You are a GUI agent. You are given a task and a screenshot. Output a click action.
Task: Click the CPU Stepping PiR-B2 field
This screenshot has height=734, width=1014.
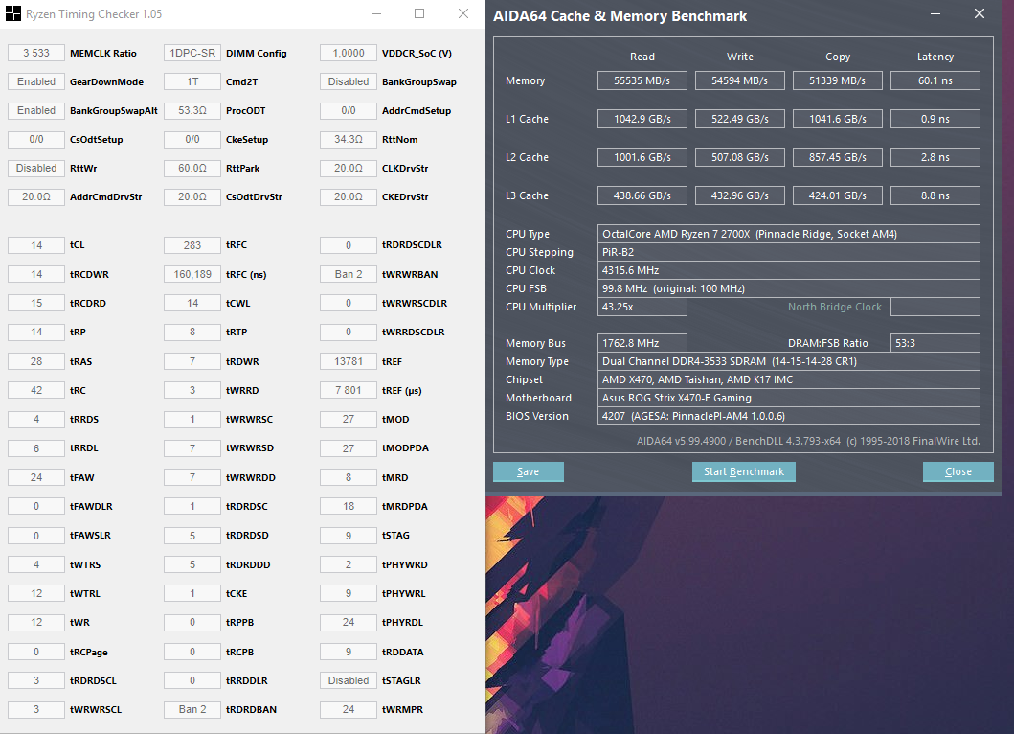[x=788, y=252]
